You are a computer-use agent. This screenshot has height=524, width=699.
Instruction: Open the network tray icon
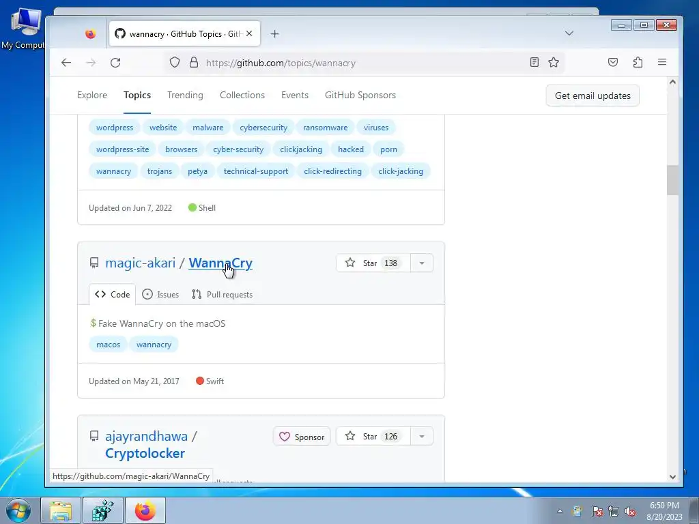[614, 511]
